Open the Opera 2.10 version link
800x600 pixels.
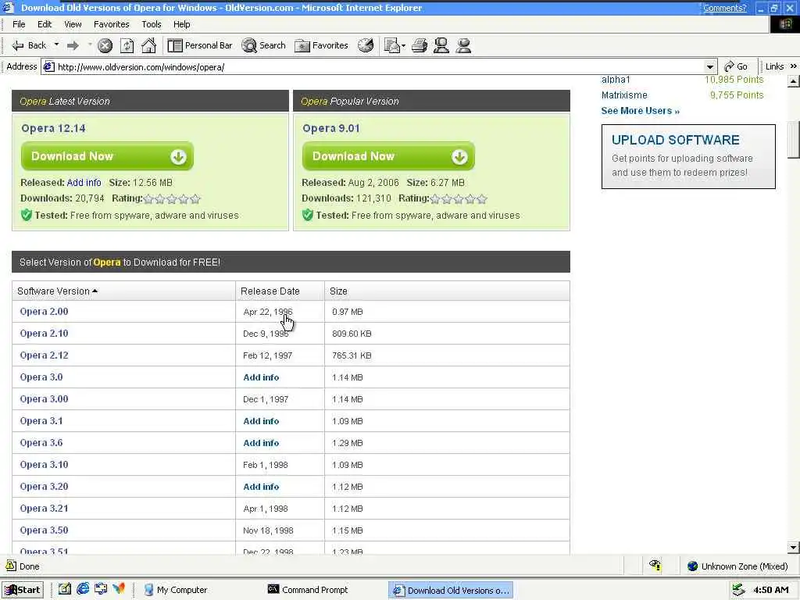tap(44, 334)
